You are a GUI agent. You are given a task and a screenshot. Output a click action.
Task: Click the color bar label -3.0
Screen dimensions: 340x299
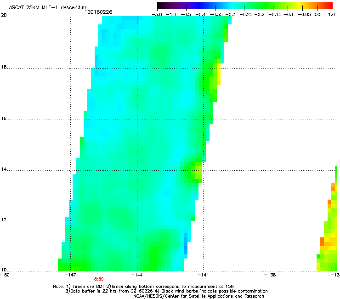coord(157,15)
